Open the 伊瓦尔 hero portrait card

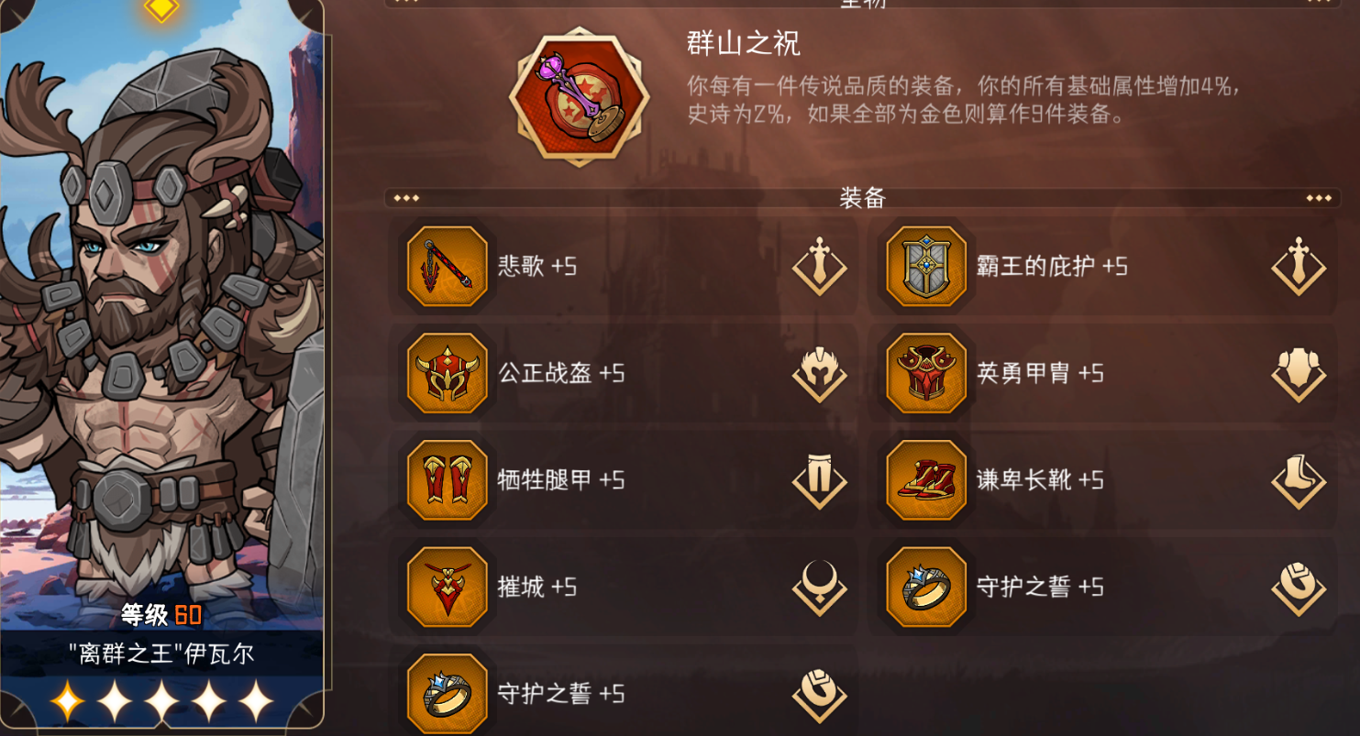[161, 367]
